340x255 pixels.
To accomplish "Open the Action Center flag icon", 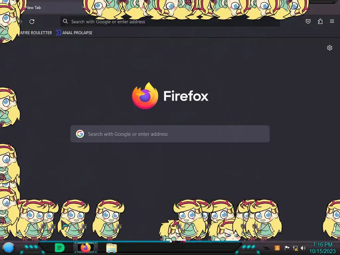I will coord(287,248).
